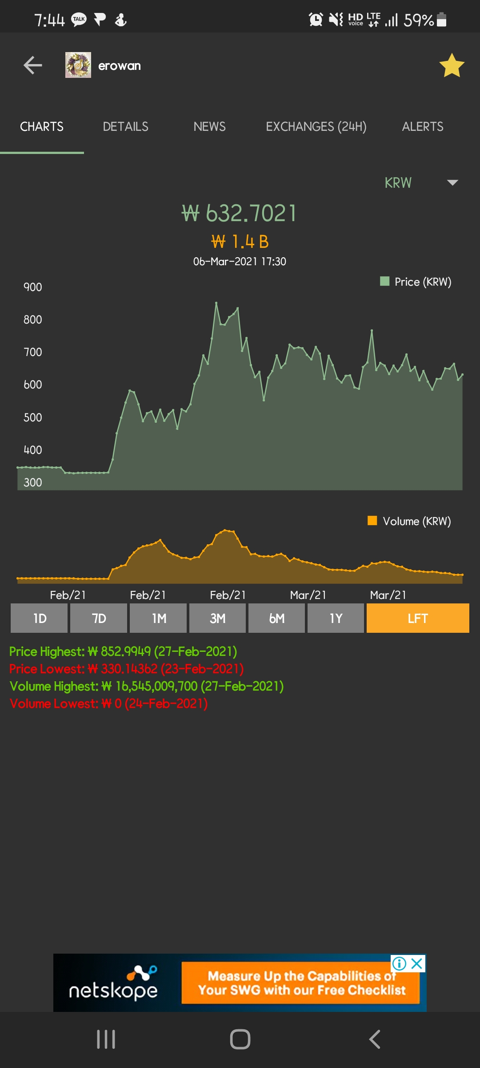This screenshot has width=480, height=1068.
Task: Toggle the Price (KRW) legend swatch
Action: (385, 281)
